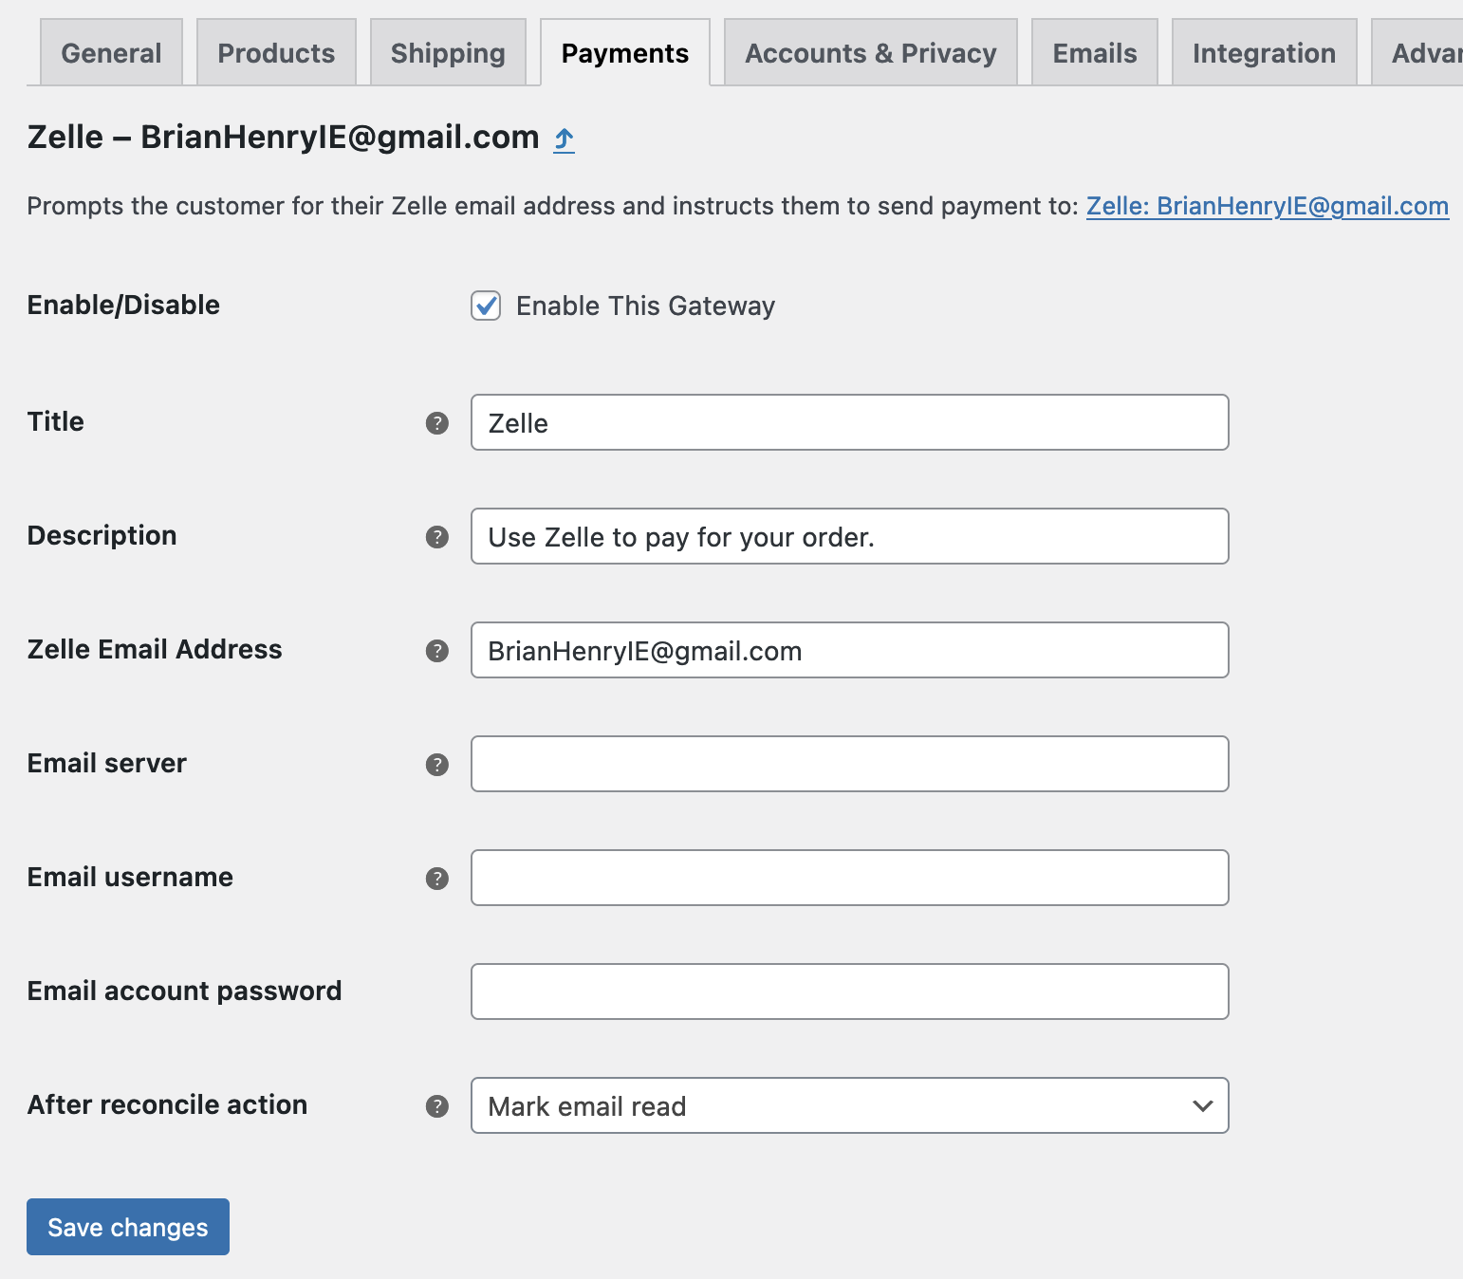Switch to the General tab

[111, 53]
